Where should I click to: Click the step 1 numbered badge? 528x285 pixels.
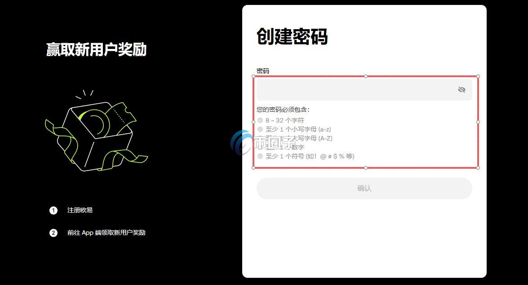[53, 210]
